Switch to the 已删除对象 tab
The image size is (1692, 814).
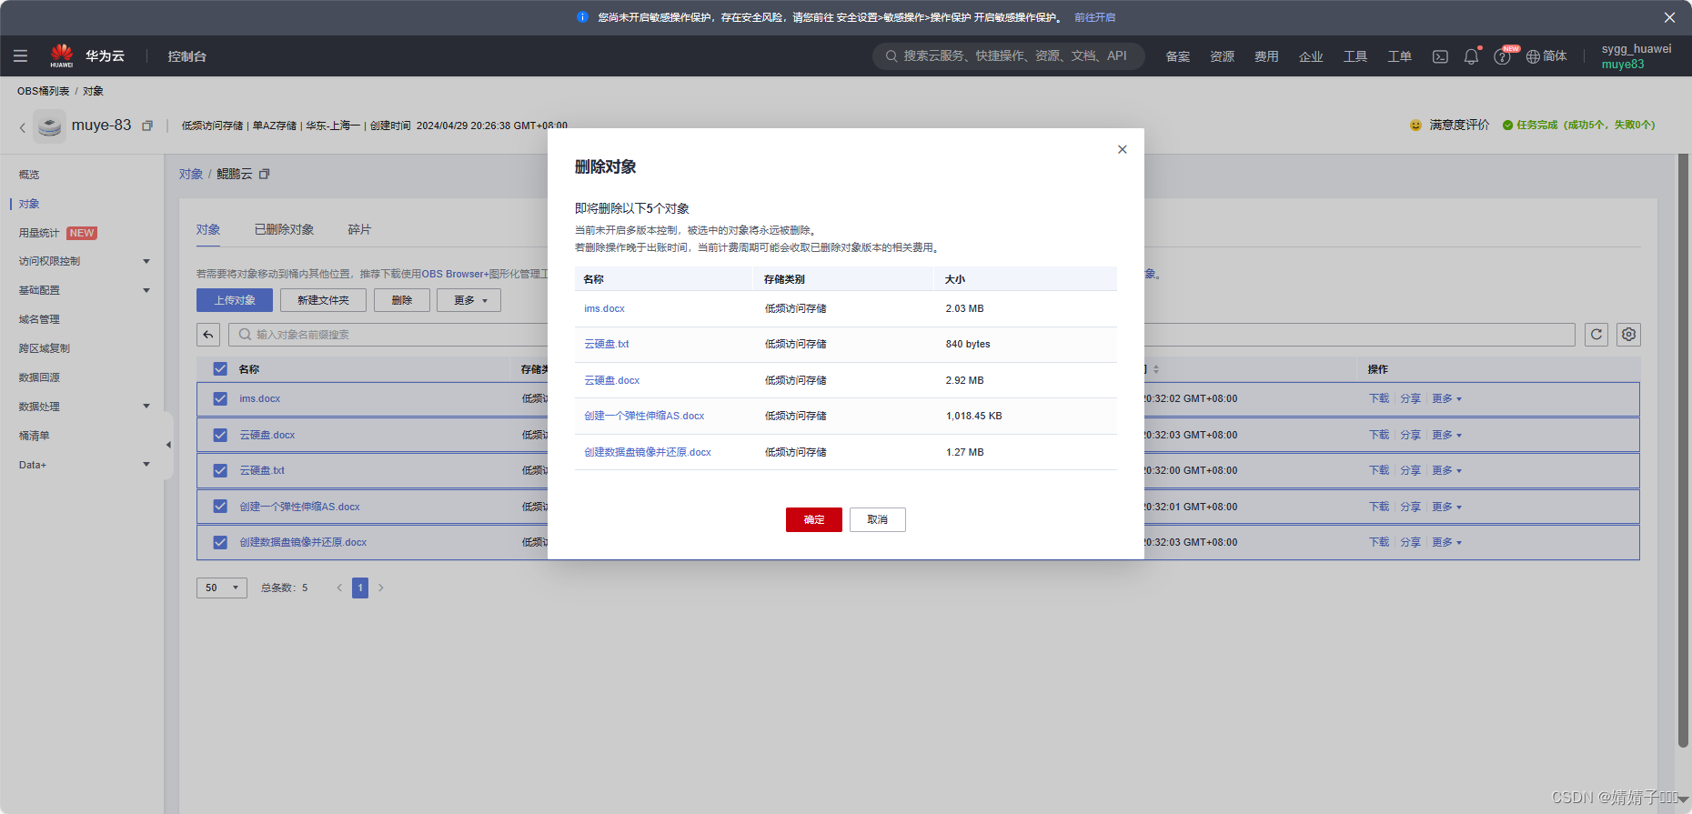(x=284, y=229)
